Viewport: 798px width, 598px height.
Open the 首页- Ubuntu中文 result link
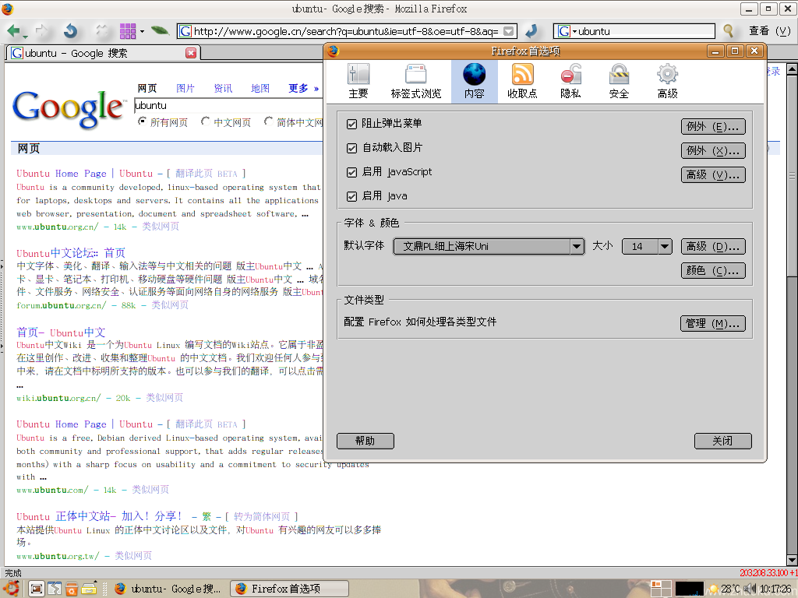click(x=61, y=332)
